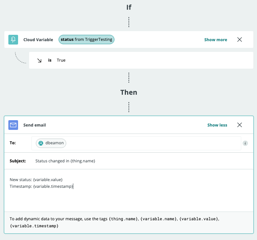Click the dbeamon user avatar icon
Viewport: 257px width, 240px height.
point(41,143)
